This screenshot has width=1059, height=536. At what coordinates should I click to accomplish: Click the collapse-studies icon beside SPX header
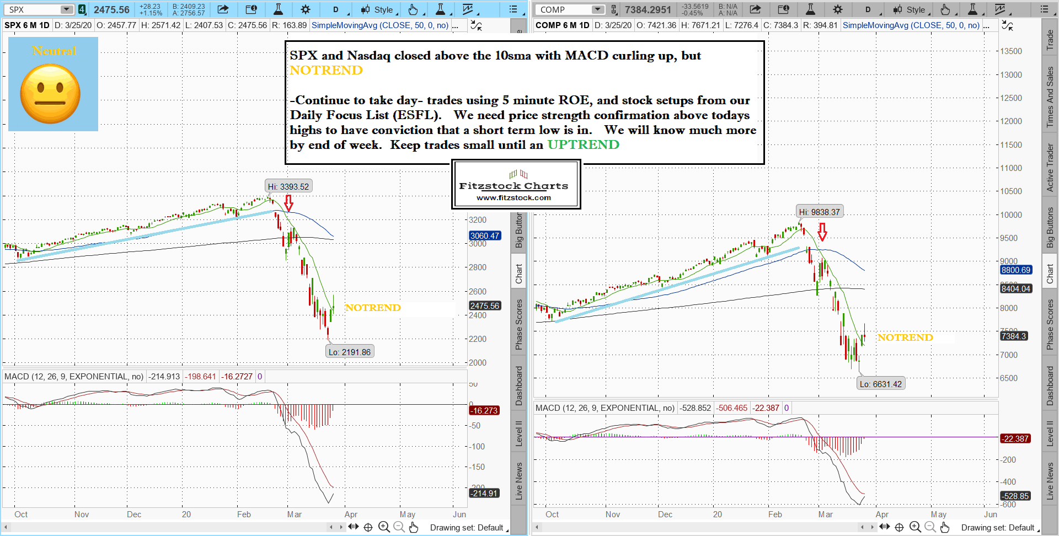coord(475,25)
